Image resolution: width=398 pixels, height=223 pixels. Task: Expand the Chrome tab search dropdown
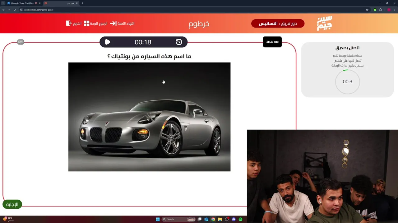coord(3,3)
